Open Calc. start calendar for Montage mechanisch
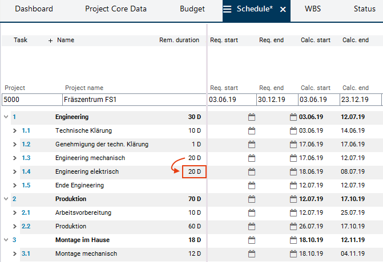383x262 pixels. [x=293, y=253]
